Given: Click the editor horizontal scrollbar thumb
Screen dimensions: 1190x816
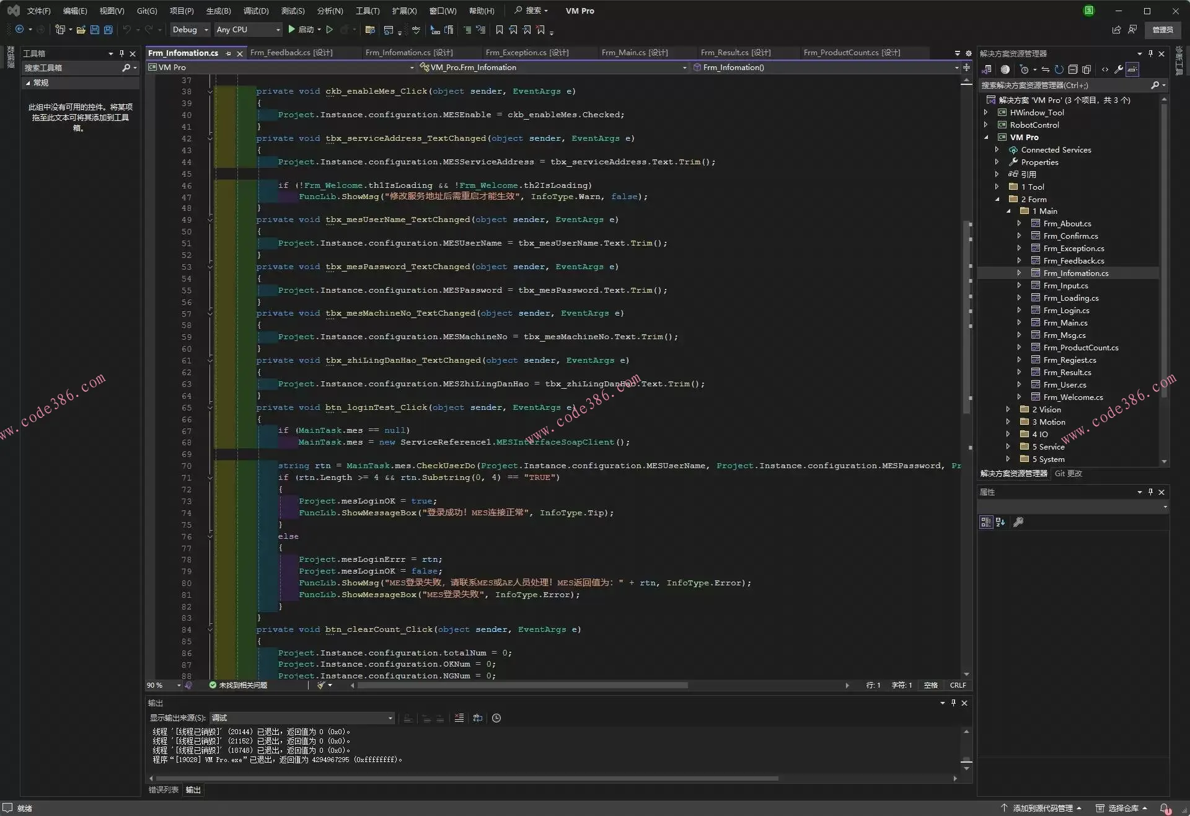Looking at the screenshot, I should [x=522, y=685].
